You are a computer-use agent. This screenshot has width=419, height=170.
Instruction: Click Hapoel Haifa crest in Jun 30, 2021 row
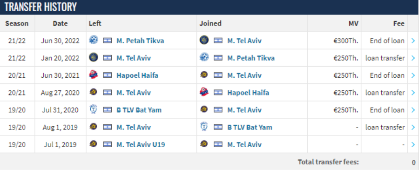pos(94,75)
